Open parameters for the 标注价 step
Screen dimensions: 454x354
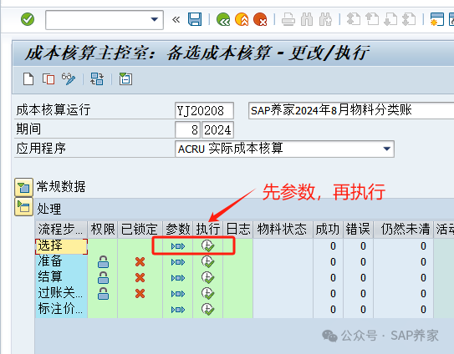click(x=178, y=310)
